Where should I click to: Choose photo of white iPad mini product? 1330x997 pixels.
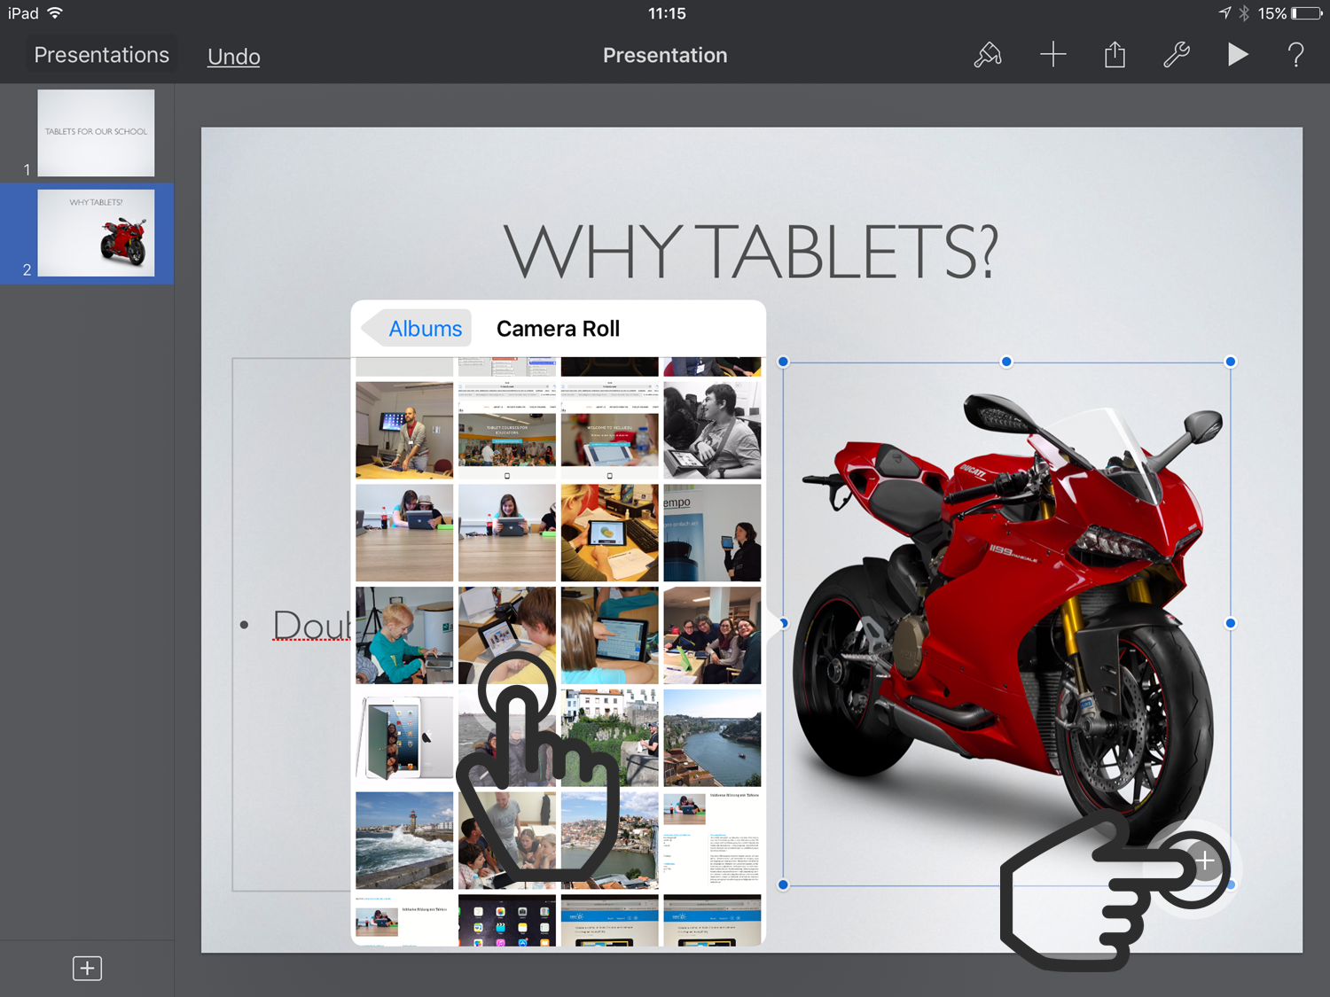click(x=404, y=737)
